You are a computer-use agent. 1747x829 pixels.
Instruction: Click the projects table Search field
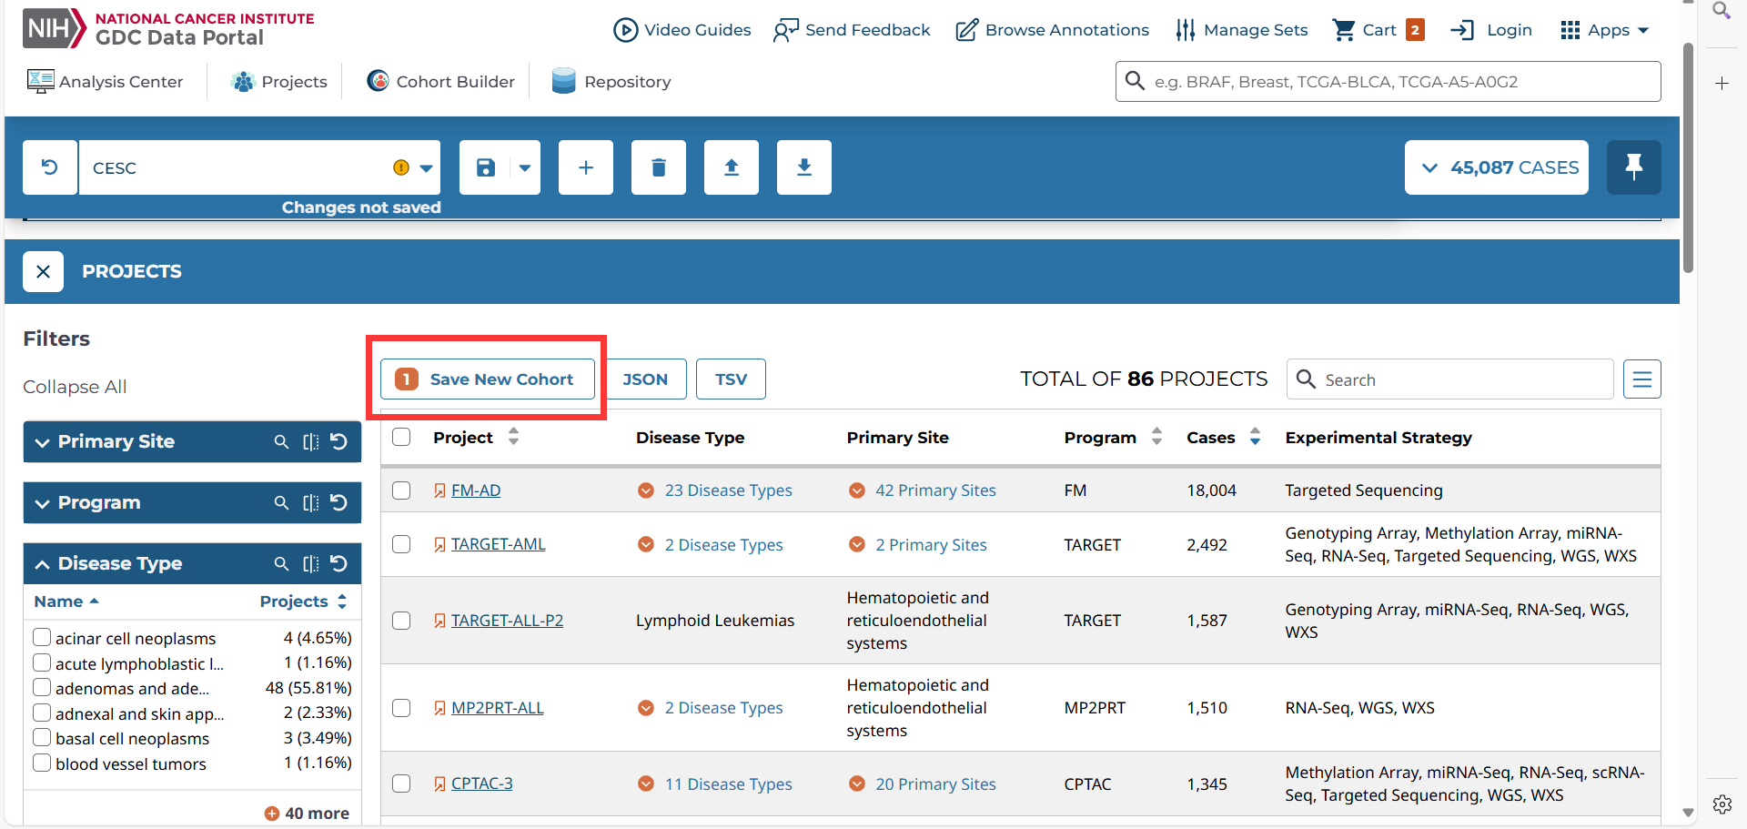(x=1450, y=379)
